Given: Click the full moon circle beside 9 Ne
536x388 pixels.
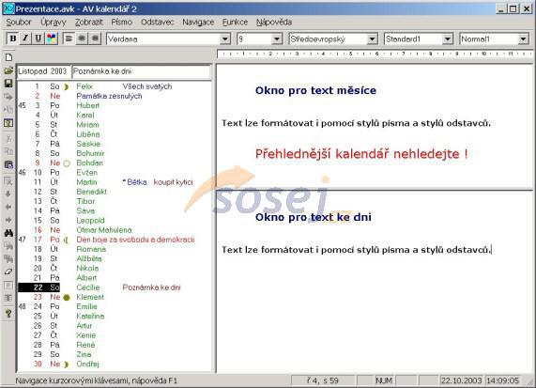Looking at the screenshot, I should [x=67, y=163].
